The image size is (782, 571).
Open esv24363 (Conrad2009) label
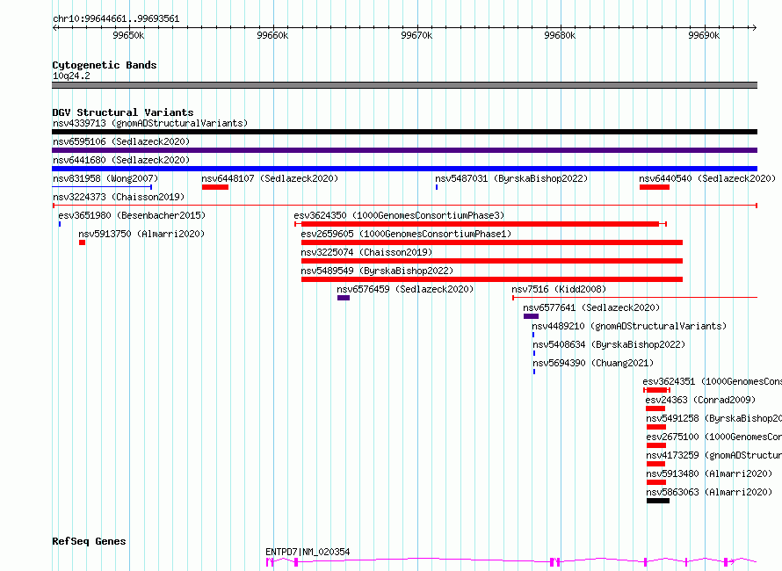pos(700,400)
